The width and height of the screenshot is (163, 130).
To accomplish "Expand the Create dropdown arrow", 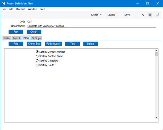I will [x=100, y=15].
